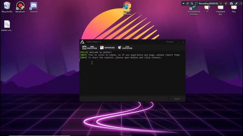
Task: Close the recording toolbar
Action: 241,3
